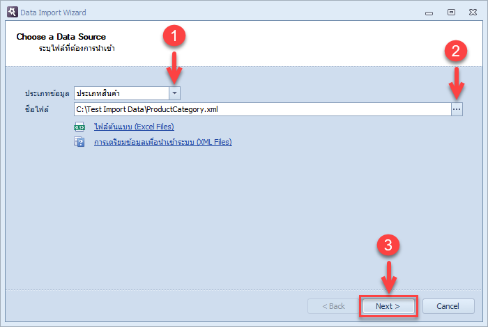
Task: Maximize the Data Import Wizard window
Action: (451, 12)
